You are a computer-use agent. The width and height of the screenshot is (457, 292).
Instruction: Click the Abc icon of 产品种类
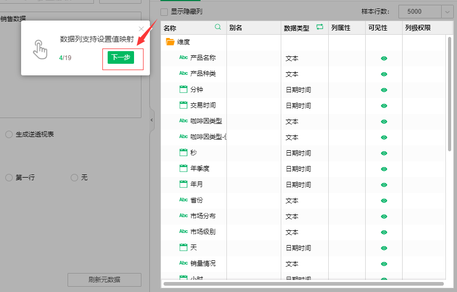point(183,73)
